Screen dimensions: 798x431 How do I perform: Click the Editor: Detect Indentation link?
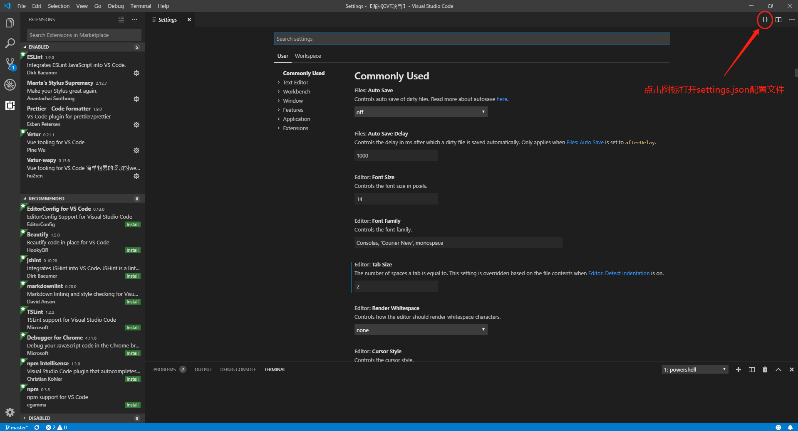point(619,273)
